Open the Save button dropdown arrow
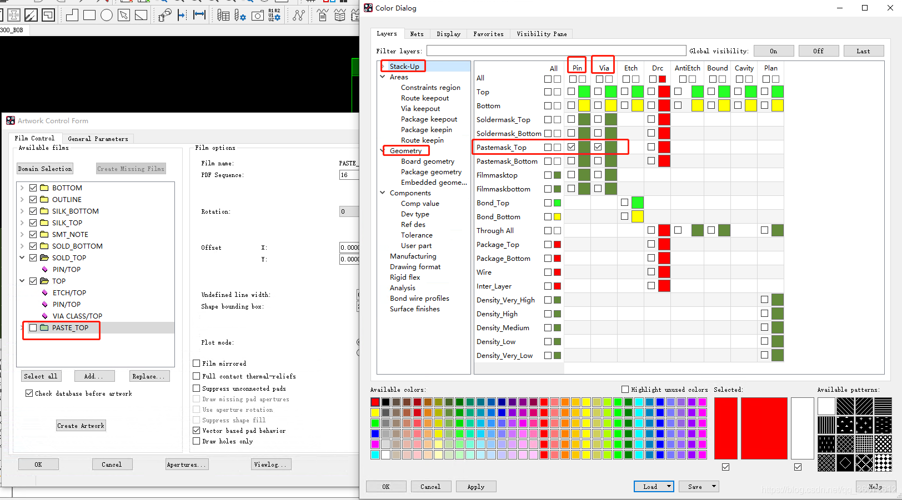This screenshot has width=902, height=500. (714, 487)
